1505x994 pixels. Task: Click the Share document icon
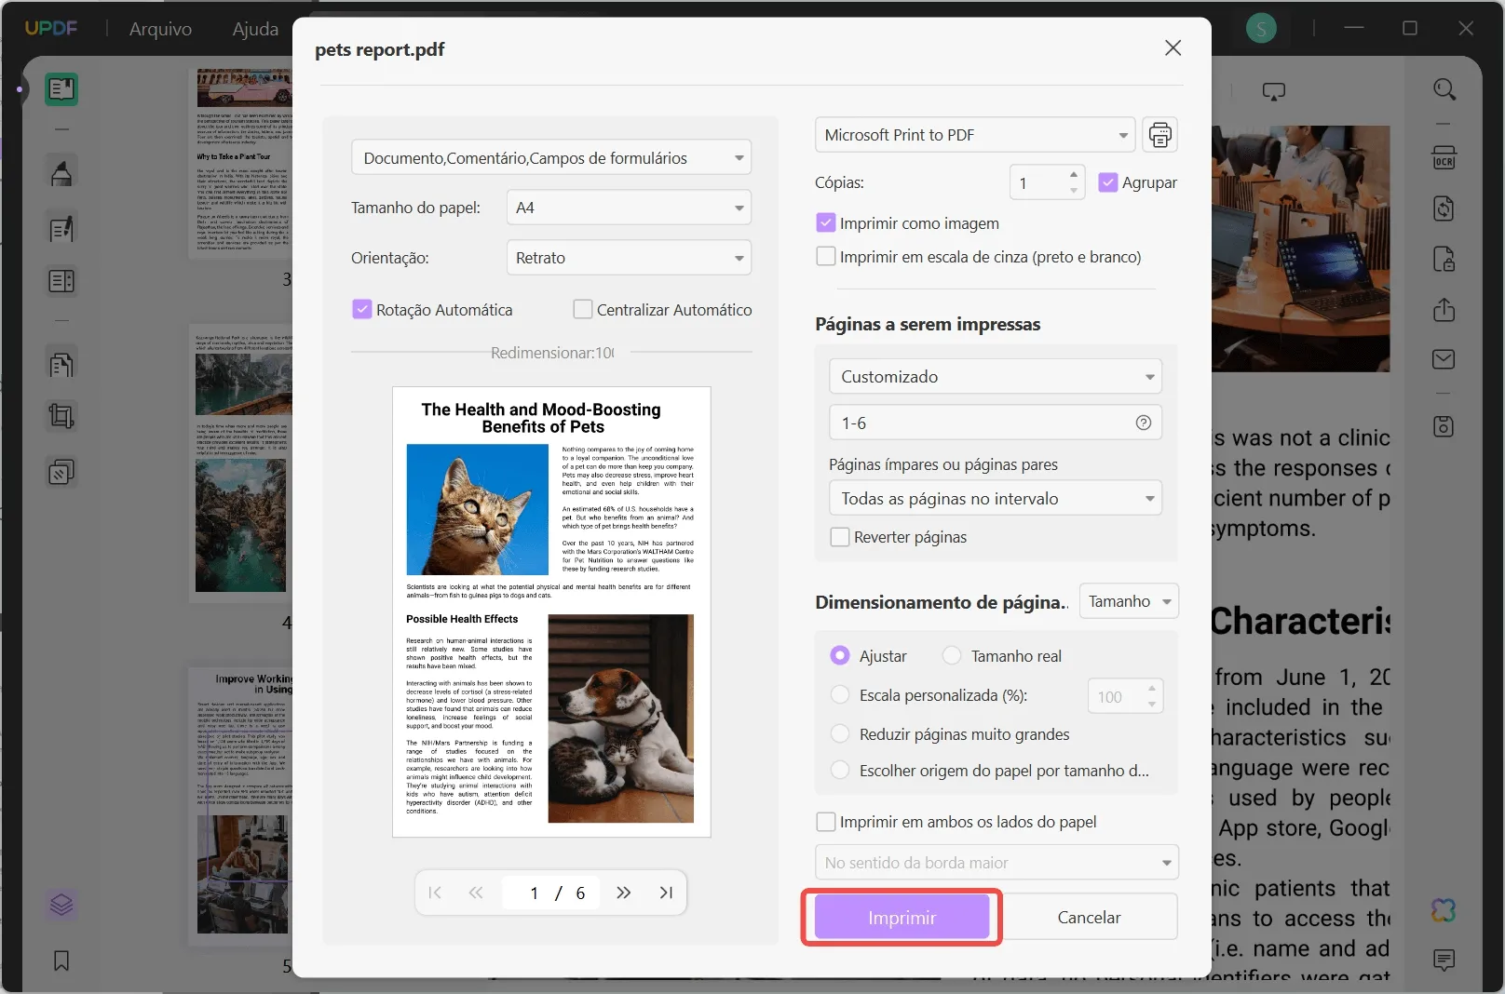pyautogui.click(x=1444, y=308)
